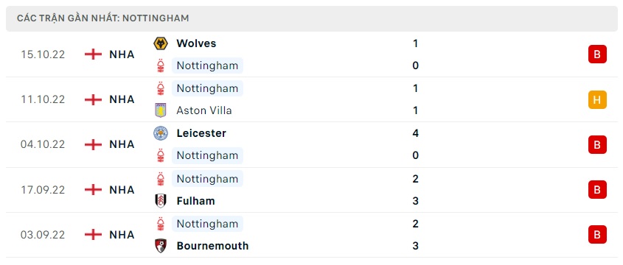Click the orange H draw badge
This screenshot has width=623, height=265.
597,99
